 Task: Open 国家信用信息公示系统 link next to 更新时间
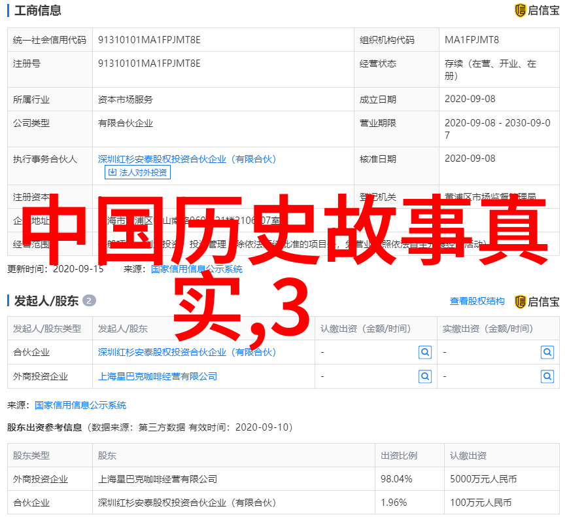(197, 269)
